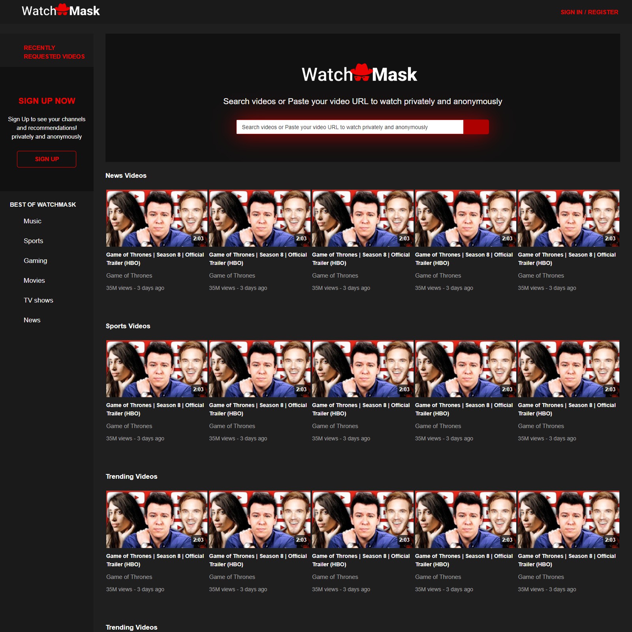Click the fourth video title link under Sports Videos
Screen dimensions: 632x632
[464, 409]
